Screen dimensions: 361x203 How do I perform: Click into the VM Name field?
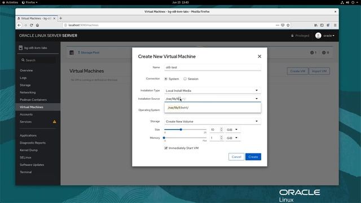click(x=213, y=68)
